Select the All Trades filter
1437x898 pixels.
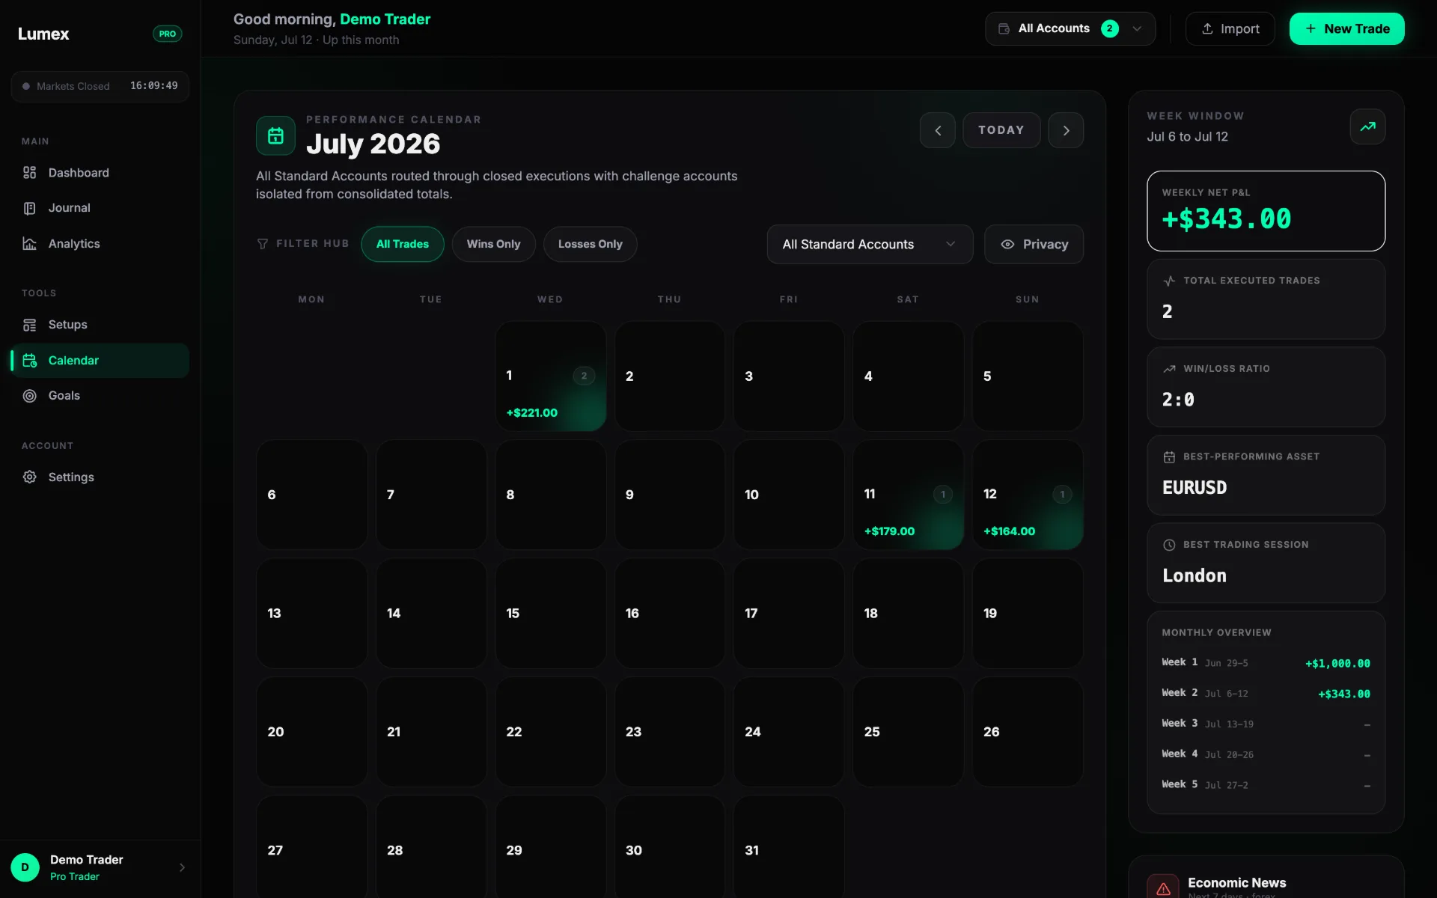403,244
